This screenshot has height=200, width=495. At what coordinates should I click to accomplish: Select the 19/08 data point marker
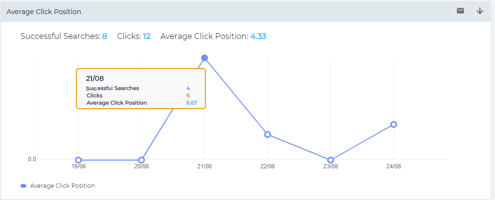(78, 160)
